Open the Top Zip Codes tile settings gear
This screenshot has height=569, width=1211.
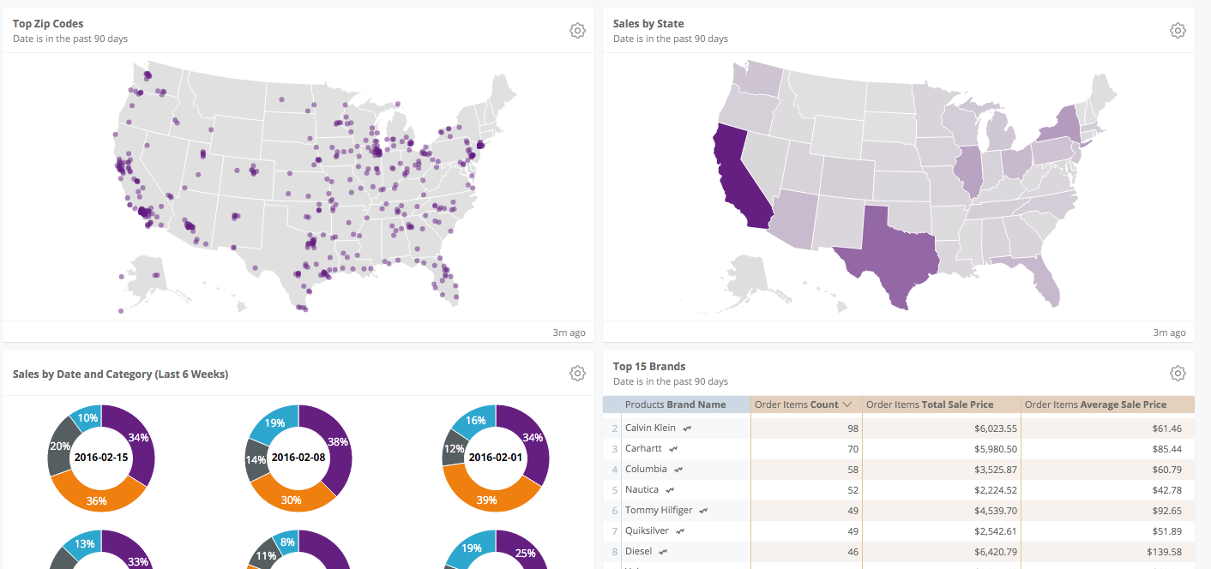tap(577, 31)
